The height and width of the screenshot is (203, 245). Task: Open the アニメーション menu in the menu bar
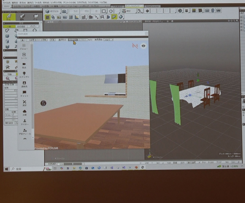click(69, 3)
